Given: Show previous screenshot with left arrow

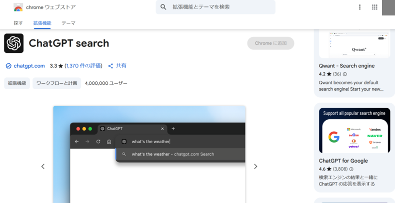Looking at the screenshot, I should pyautogui.click(x=43, y=166).
